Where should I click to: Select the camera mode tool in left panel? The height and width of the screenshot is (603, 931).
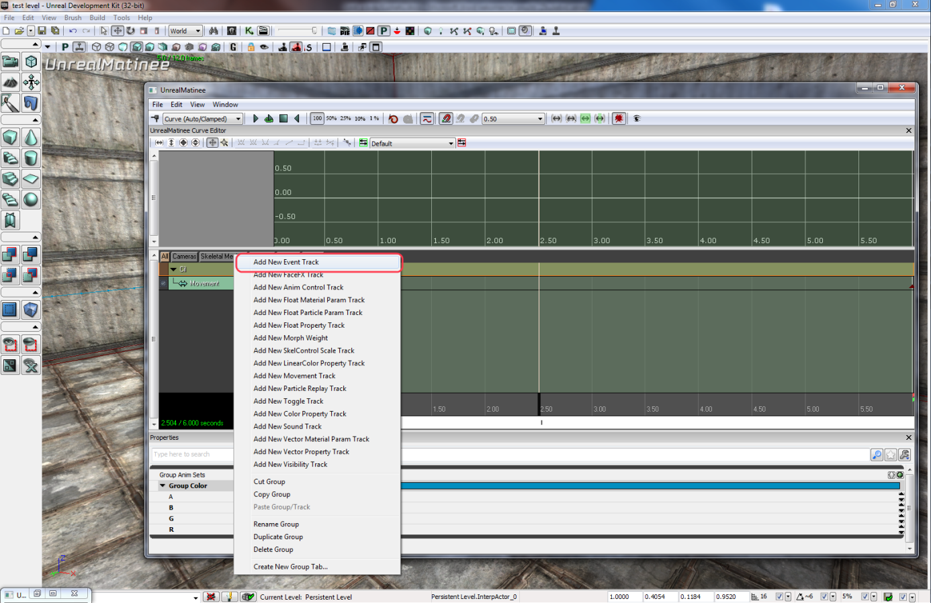tap(11, 62)
